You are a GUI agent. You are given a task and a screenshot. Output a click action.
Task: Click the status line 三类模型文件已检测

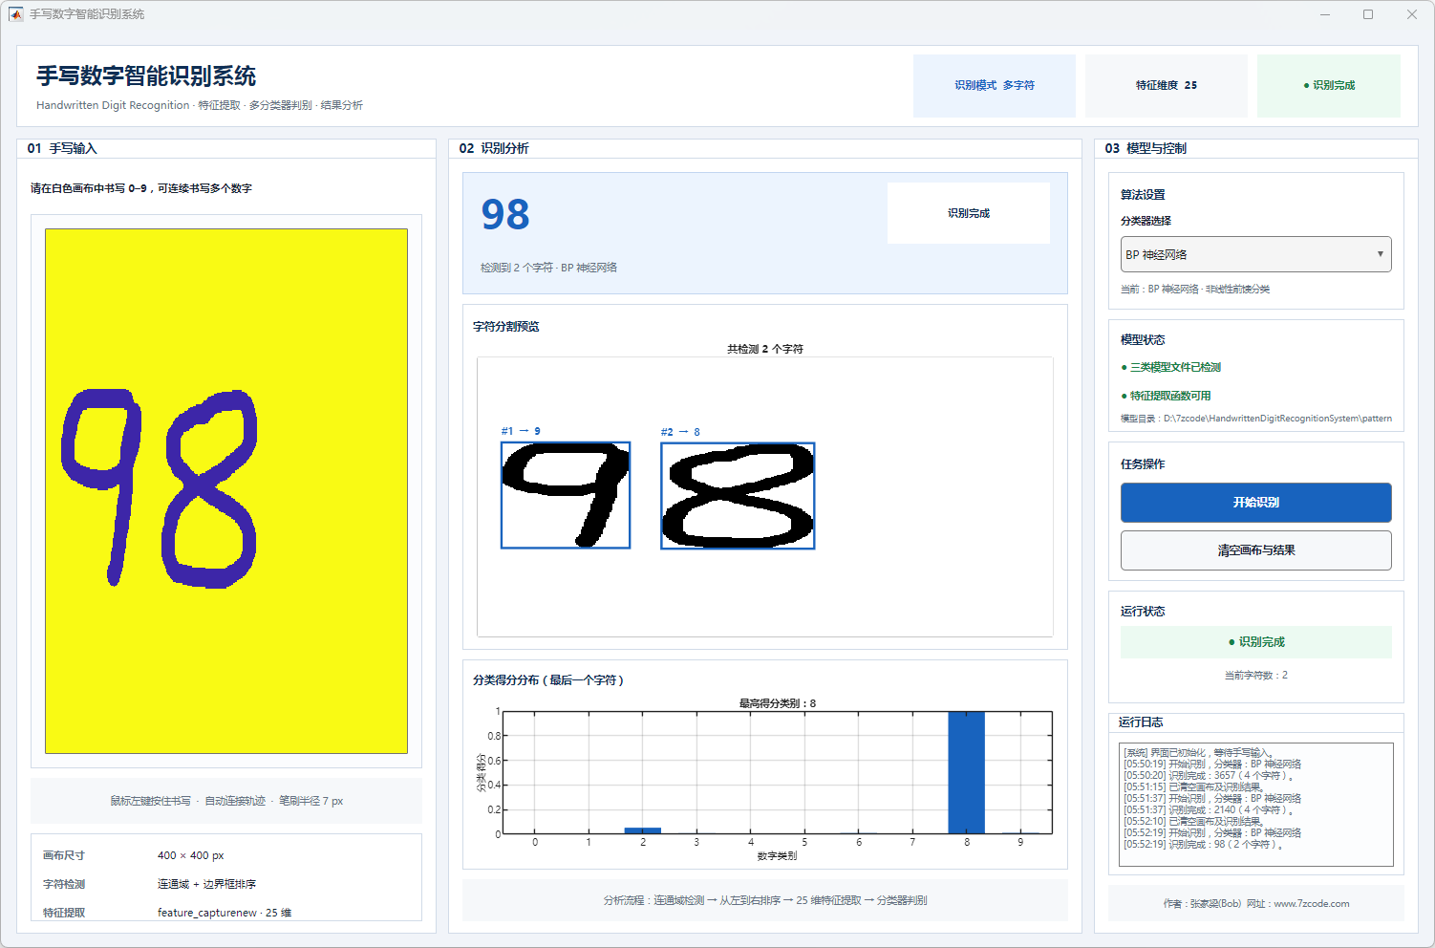1171,367
